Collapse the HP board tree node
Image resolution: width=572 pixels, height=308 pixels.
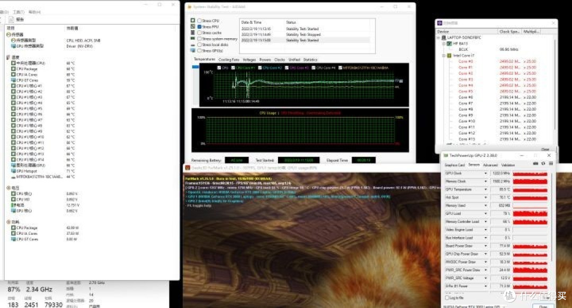tap(444, 43)
